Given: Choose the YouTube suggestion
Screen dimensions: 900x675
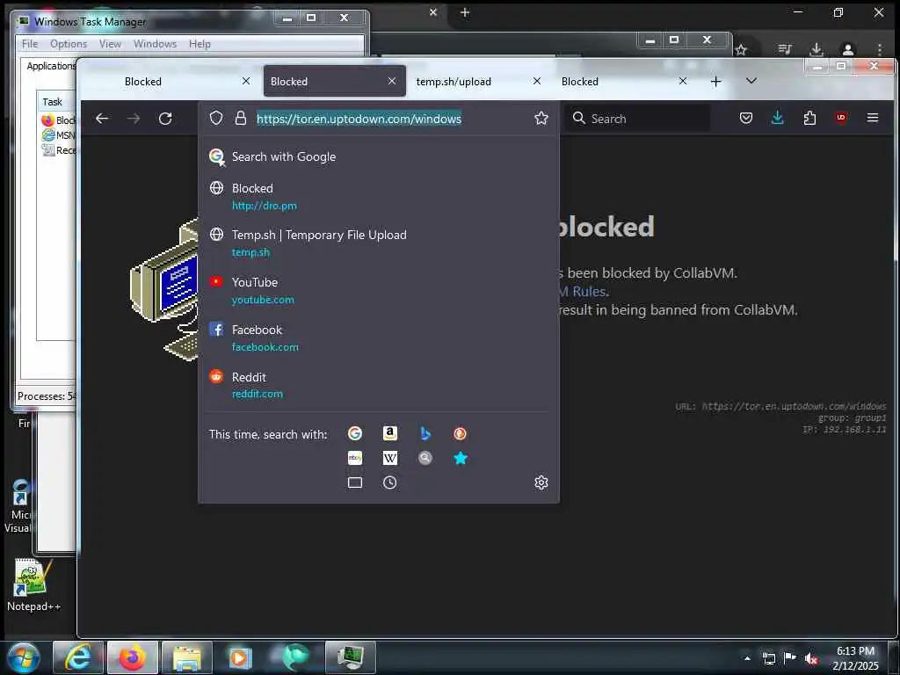Looking at the screenshot, I should pos(379,290).
